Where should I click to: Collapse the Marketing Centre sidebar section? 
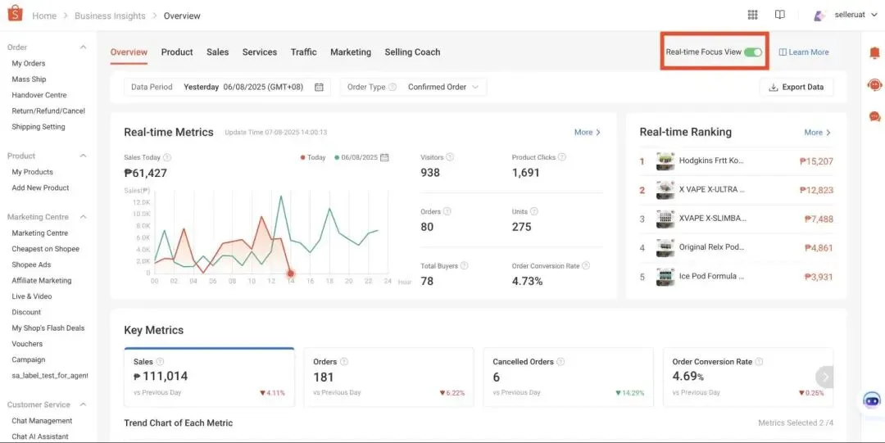[83, 217]
